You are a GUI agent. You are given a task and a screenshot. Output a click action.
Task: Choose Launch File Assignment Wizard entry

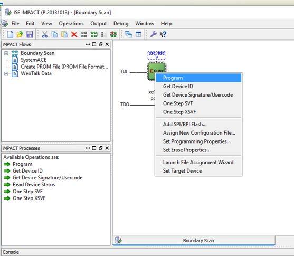(x=198, y=163)
